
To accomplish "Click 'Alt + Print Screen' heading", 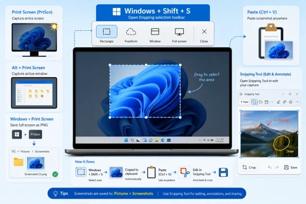I will [x=28, y=68].
